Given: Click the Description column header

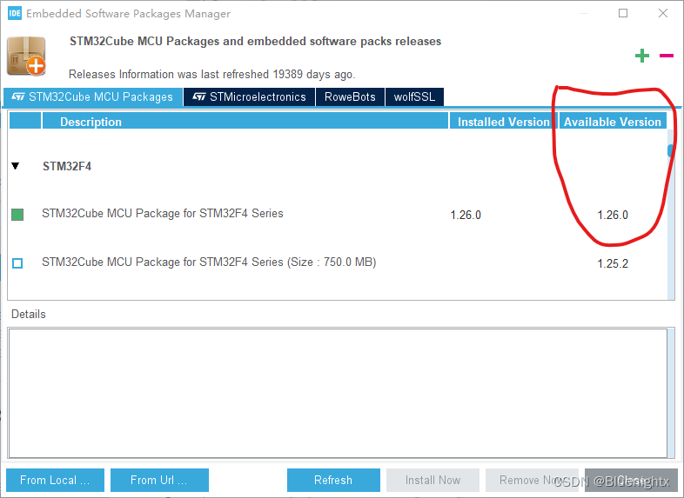Looking at the screenshot, I should click(x=245, y=121).
